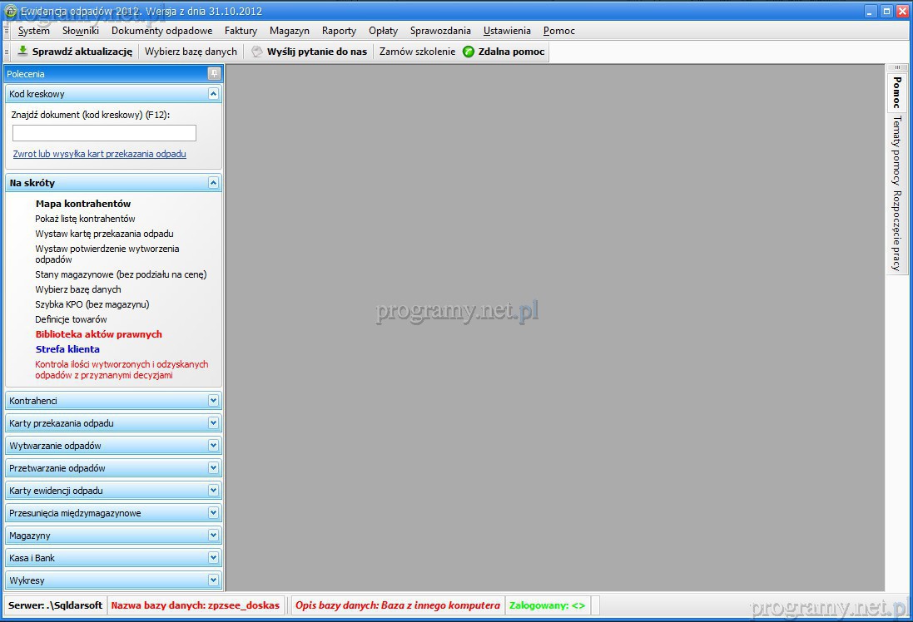This screenshot has height=622, width=913.
Task: Click Wybierz bazę danych toolbar button
Action: (x=191, y=52)
